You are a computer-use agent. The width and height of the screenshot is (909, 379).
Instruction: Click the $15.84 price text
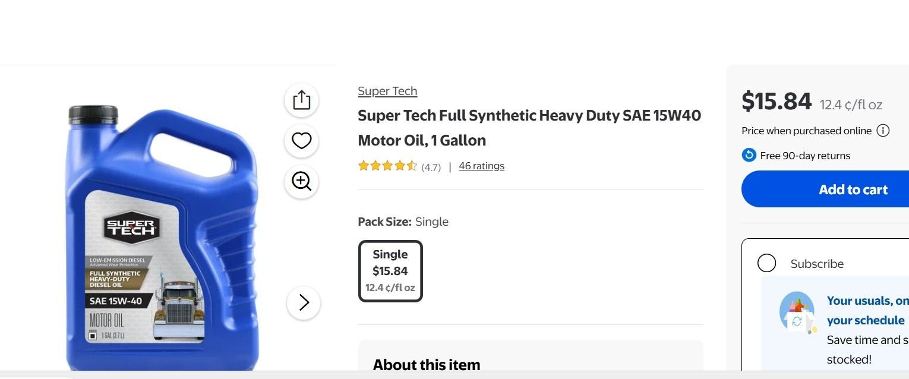[776, 101]
